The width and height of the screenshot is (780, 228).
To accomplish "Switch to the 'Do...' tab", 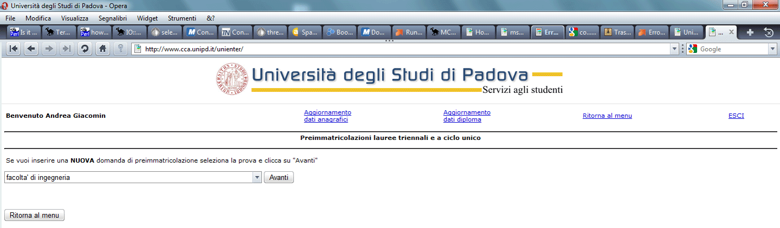I will point(374,32).
